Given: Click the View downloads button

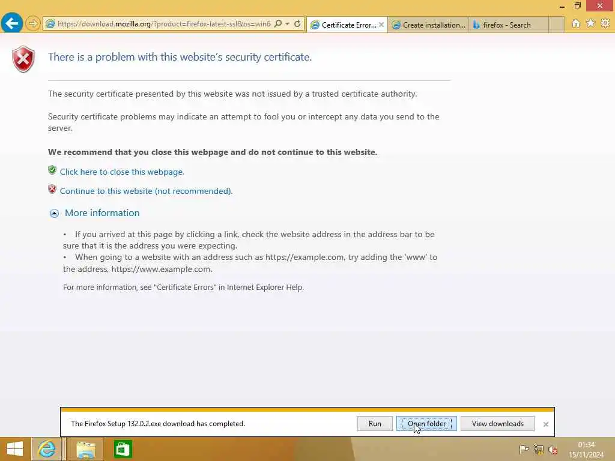Looking at the screenshot, I should click(x=497, y=423).
